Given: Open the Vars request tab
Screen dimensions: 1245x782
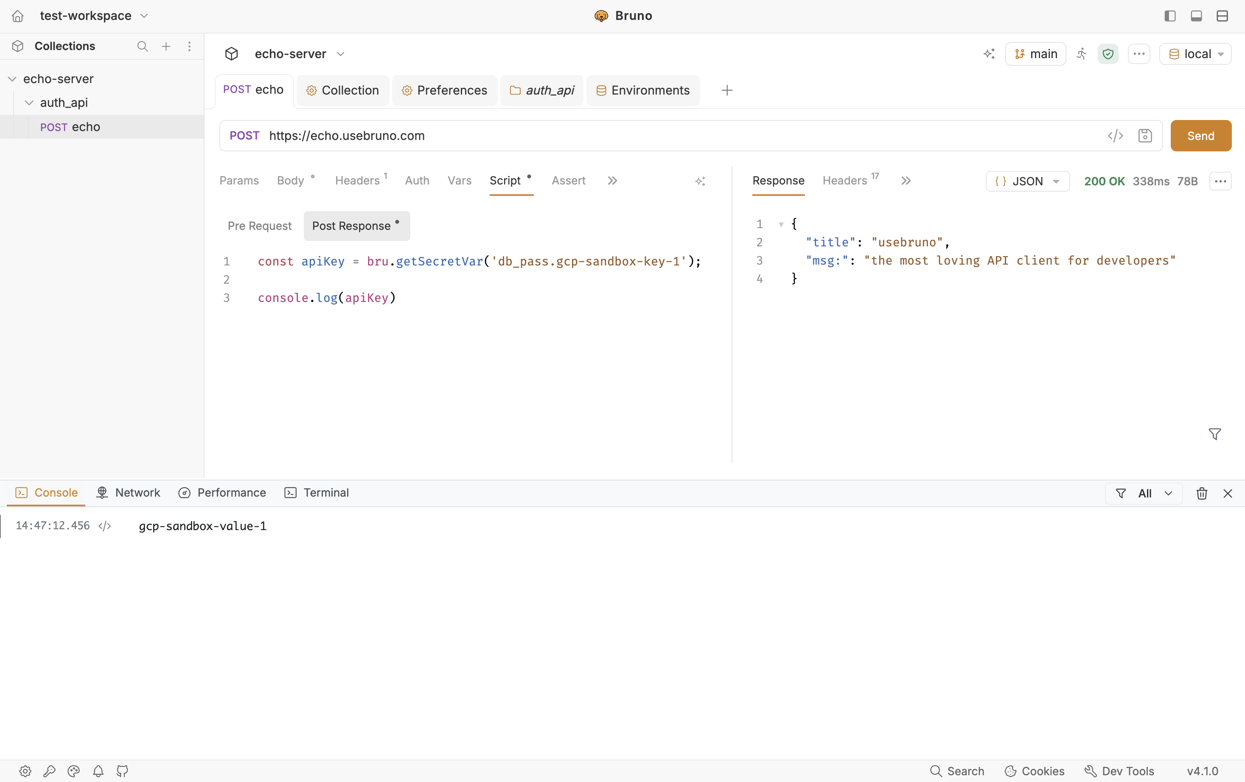Looking at the screenshot, I should click(459, 181).
